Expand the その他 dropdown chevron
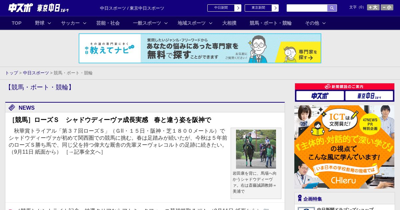This screenshot has height=210, width=400. [x=324, y=23]
